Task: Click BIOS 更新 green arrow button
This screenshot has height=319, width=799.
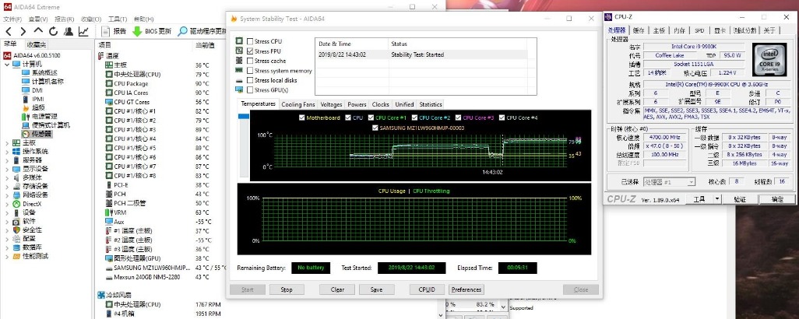Action: tap(152, 31)
